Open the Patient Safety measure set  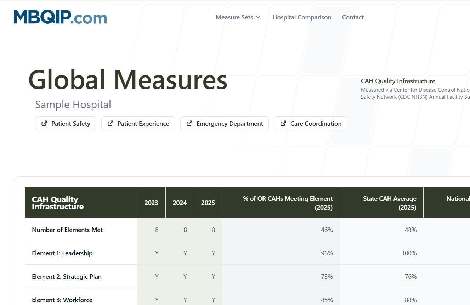pyautogui.click(x=66, y=123)
